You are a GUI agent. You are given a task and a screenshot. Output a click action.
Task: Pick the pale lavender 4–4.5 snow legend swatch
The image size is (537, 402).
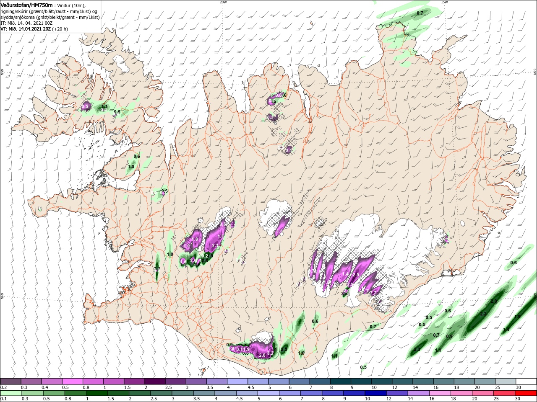(x=237, y=381)
